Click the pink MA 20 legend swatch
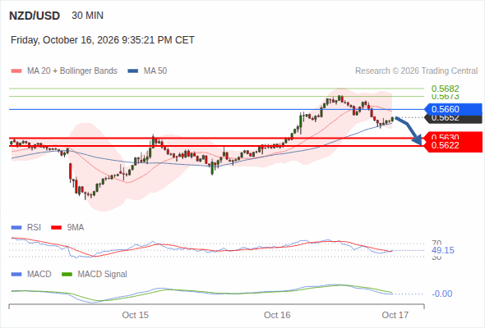The height and width of the screenshot is (328, 485). click(x=16, y=71)
